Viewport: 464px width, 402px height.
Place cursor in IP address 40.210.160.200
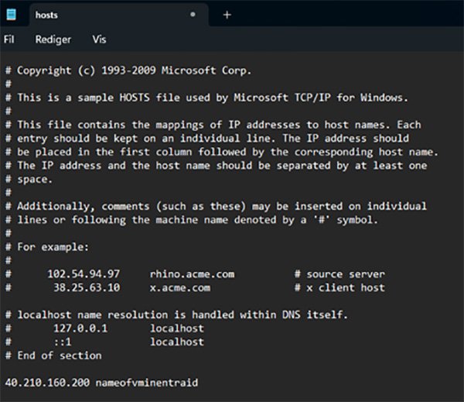coord(47,383)
